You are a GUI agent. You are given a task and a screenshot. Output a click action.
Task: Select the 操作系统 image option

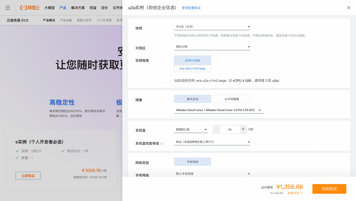193,99
